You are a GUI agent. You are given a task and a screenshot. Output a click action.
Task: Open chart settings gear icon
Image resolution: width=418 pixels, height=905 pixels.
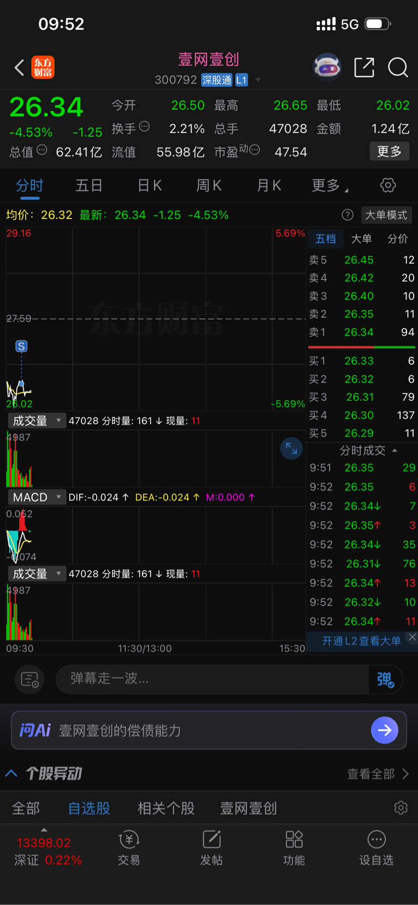388,185
